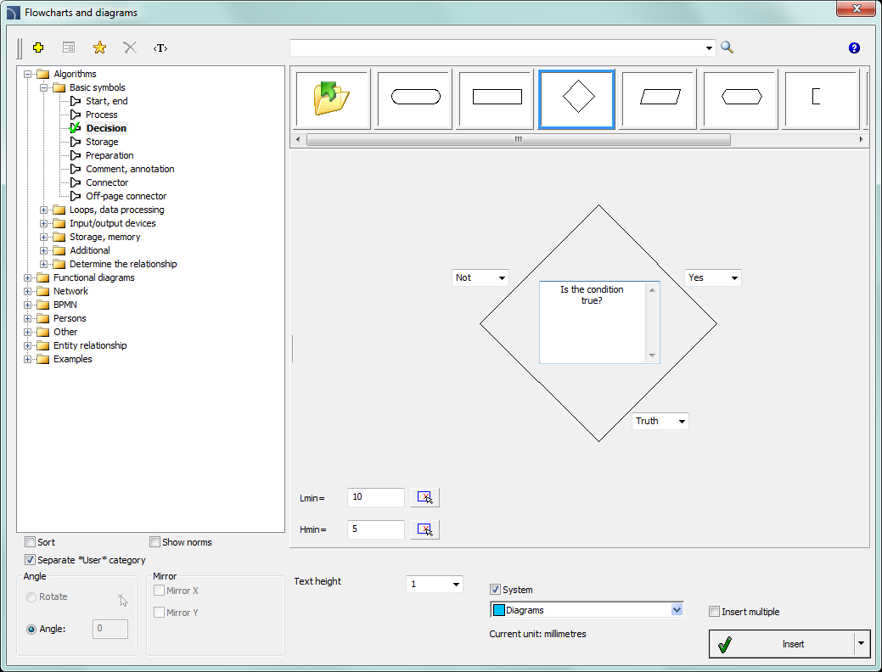
Task: Click the pick-from-drawing icon beside Lmin
Action: [424, 498]
